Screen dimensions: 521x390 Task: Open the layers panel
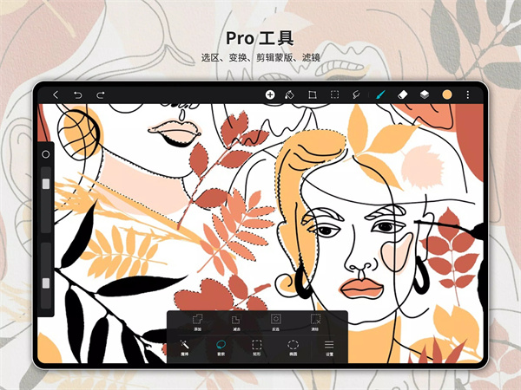tap(425, 94)
